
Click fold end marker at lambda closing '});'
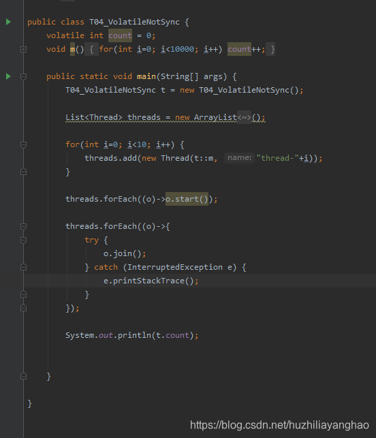click(x=23, y=308)
